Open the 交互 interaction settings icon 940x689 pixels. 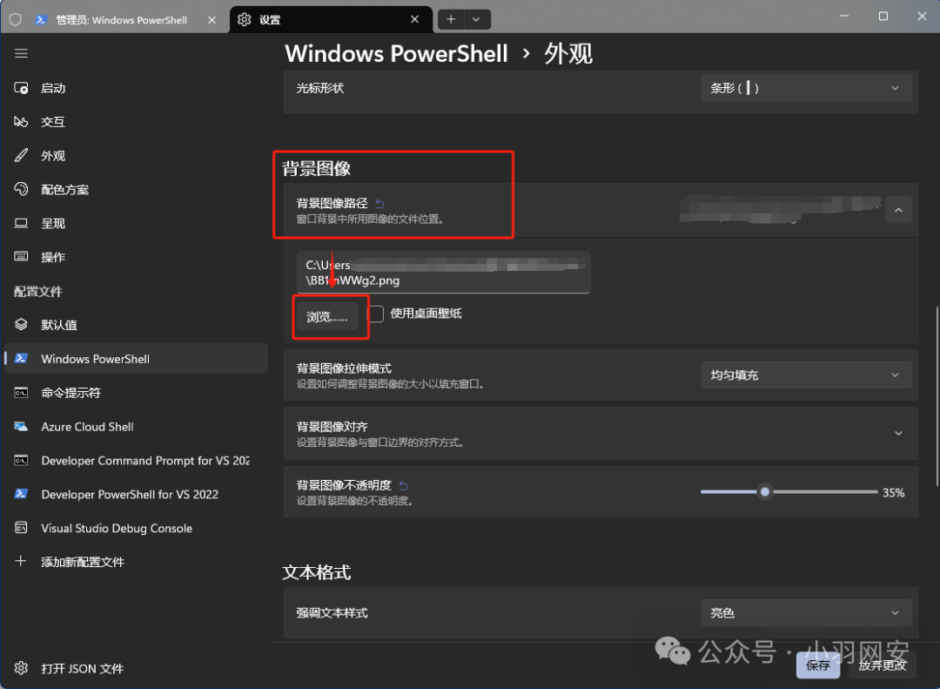[21, 122]
